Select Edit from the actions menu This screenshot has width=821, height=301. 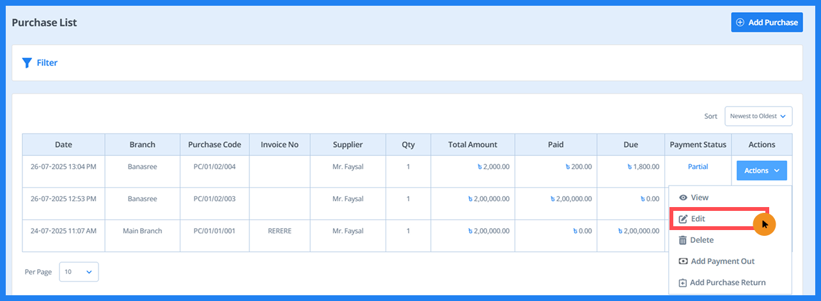click(x=698, y=219)
